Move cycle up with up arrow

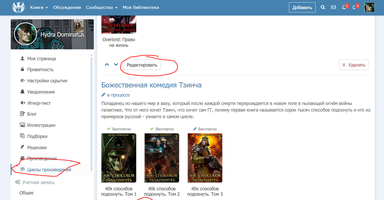tap(107, 65)
